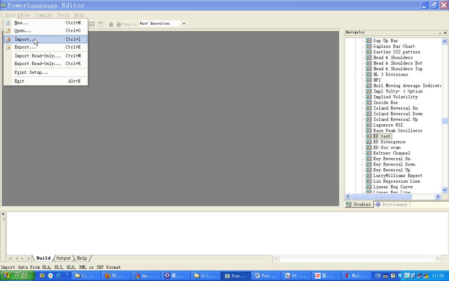Screen dimensions: 449x281
Task: Choose Import Read-Only... menu entry
Action: coord(46,56)
